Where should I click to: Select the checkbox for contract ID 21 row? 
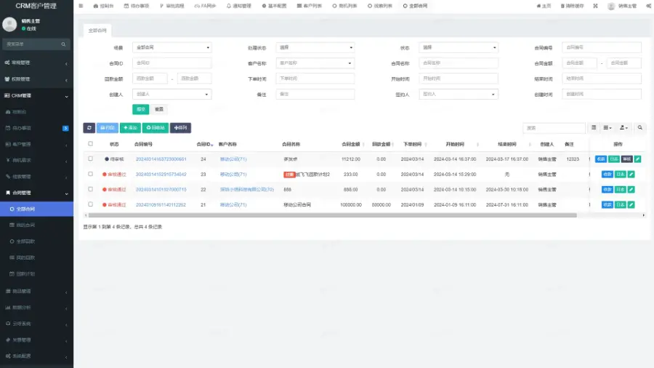tap(90, 205)
